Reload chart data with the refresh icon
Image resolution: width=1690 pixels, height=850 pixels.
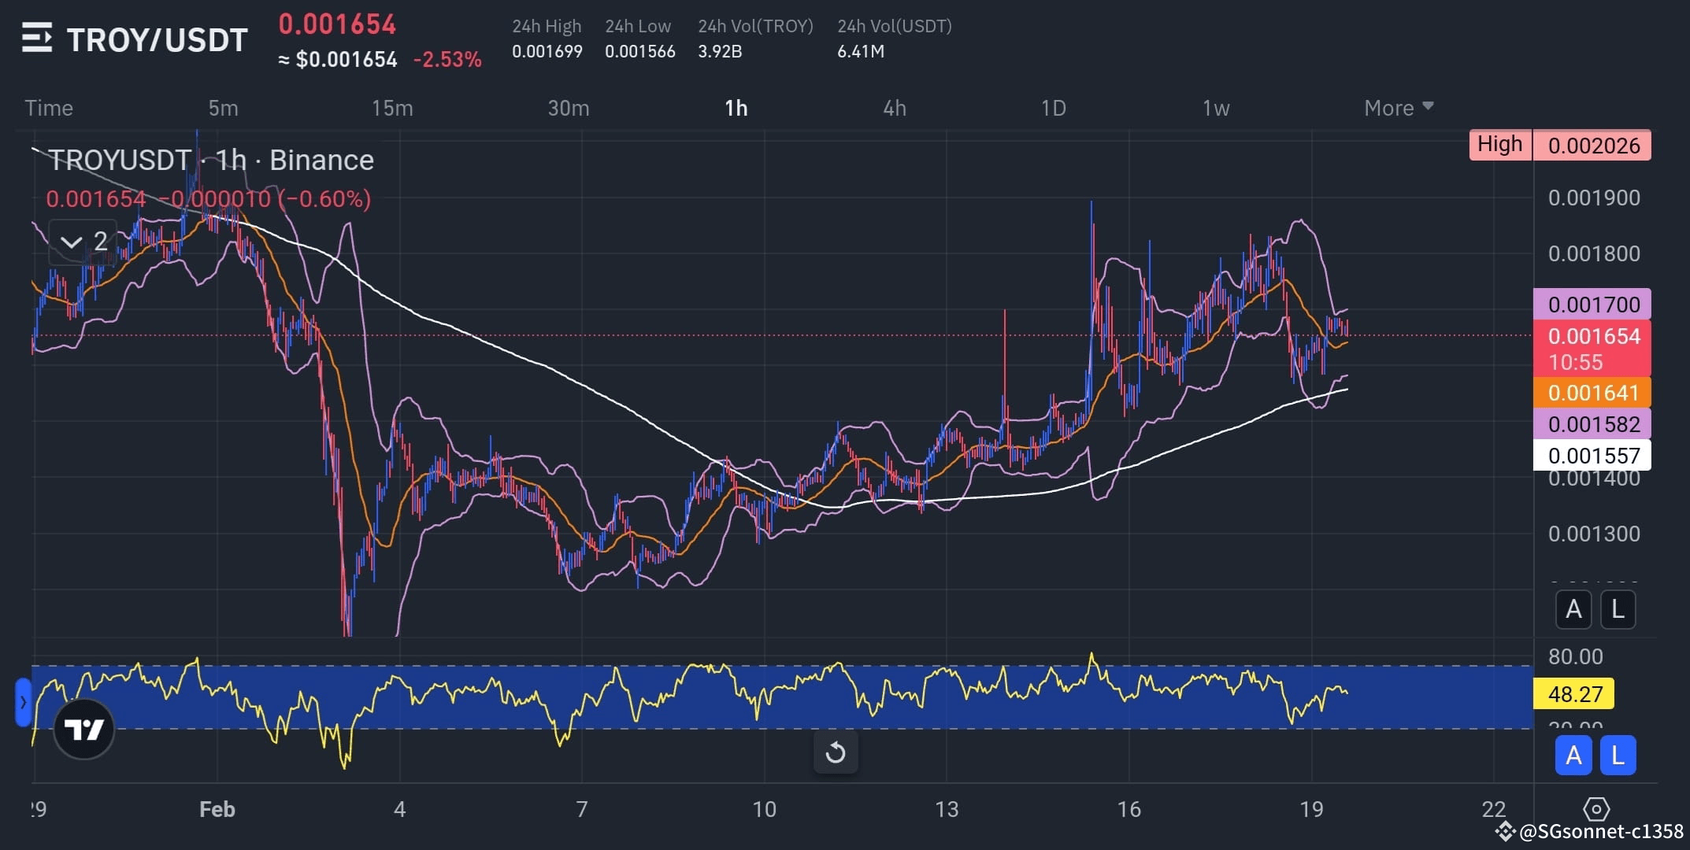pyautogui.click(x=836, y=752)
